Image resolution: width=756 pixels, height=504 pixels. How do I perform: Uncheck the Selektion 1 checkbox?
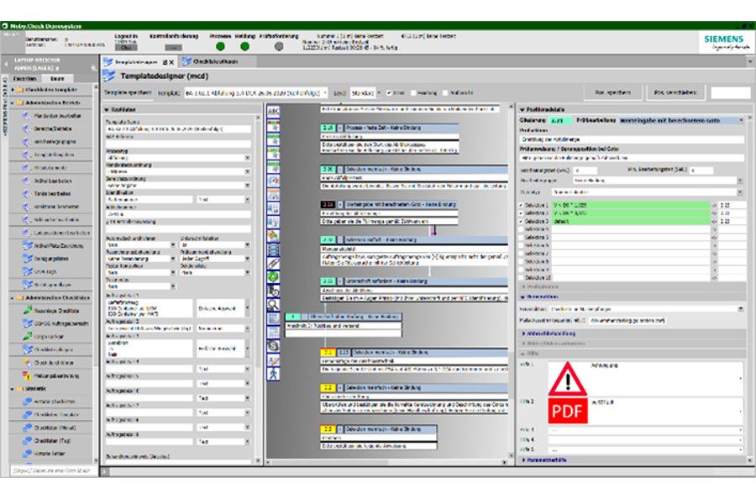pyautogui.click(x=521, y=205)
